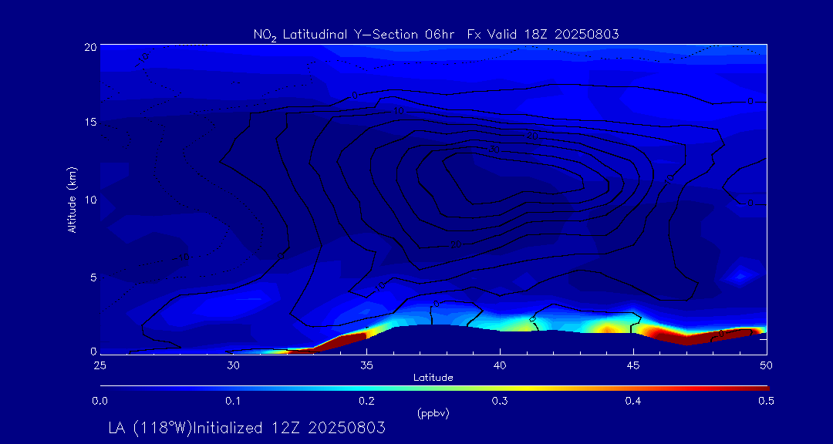This screenshot has height=444, width=833.
Task: Click the Latitude x-axis label
Action: click(x=433, y=377)
